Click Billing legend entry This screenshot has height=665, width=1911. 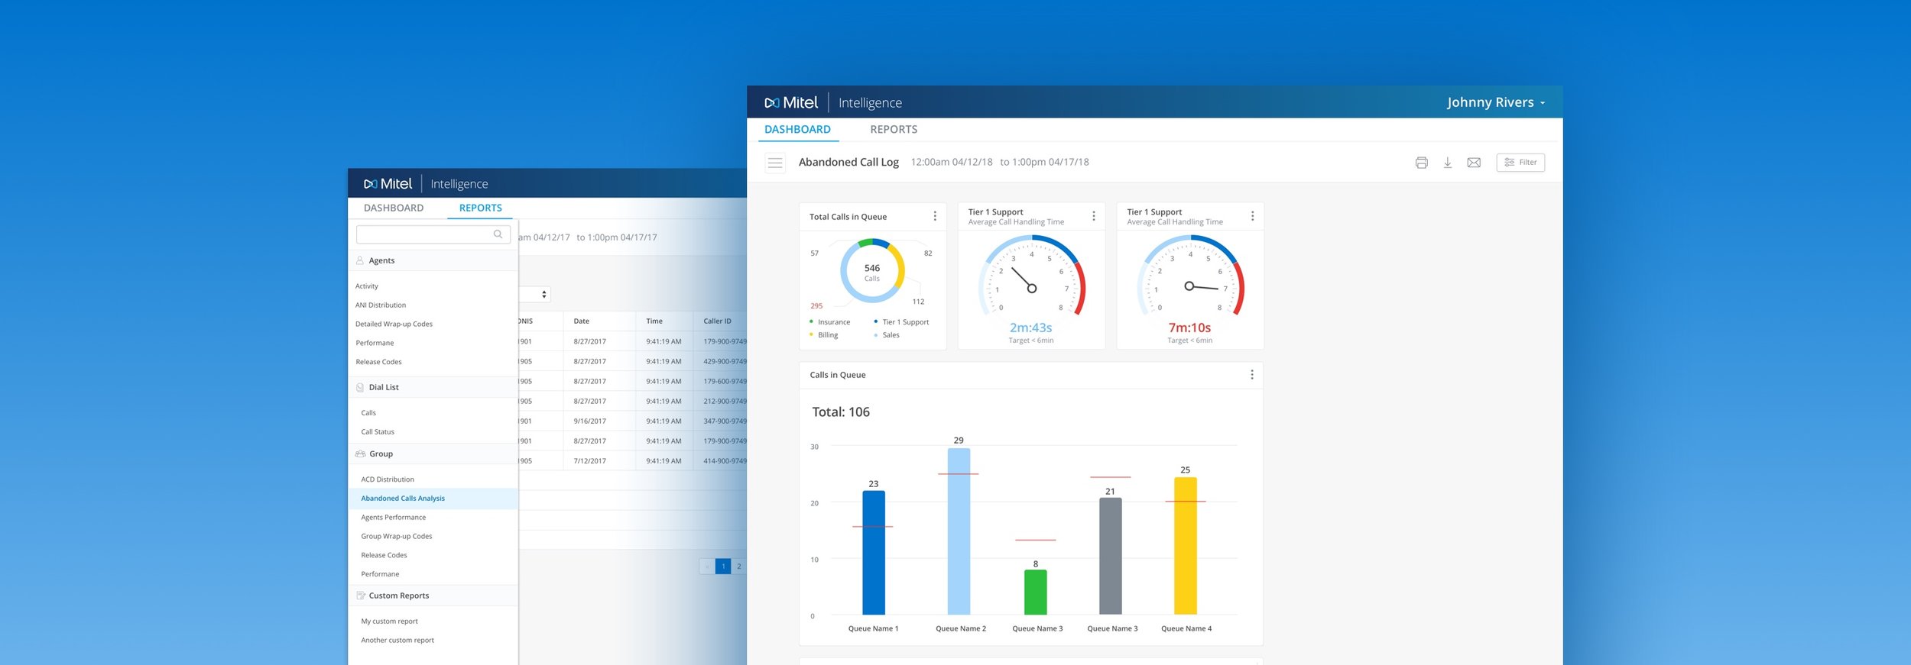point(824,335)
